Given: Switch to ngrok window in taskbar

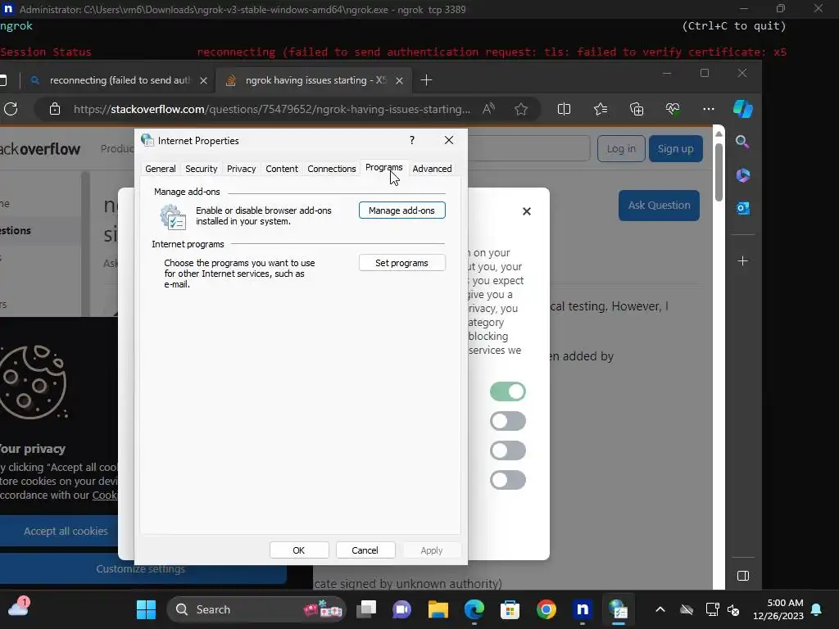Looking at the screenshot, I should click(583, 609).
